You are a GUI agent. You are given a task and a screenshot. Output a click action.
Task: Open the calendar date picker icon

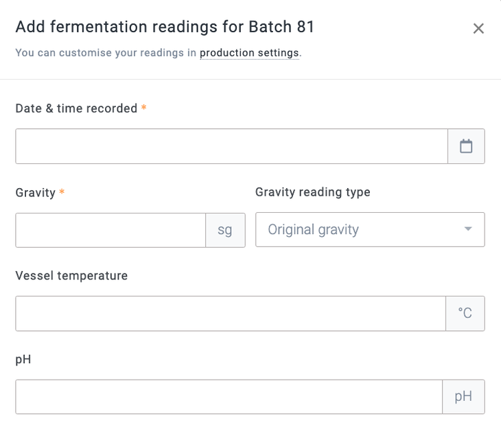[x=466, y=146]
